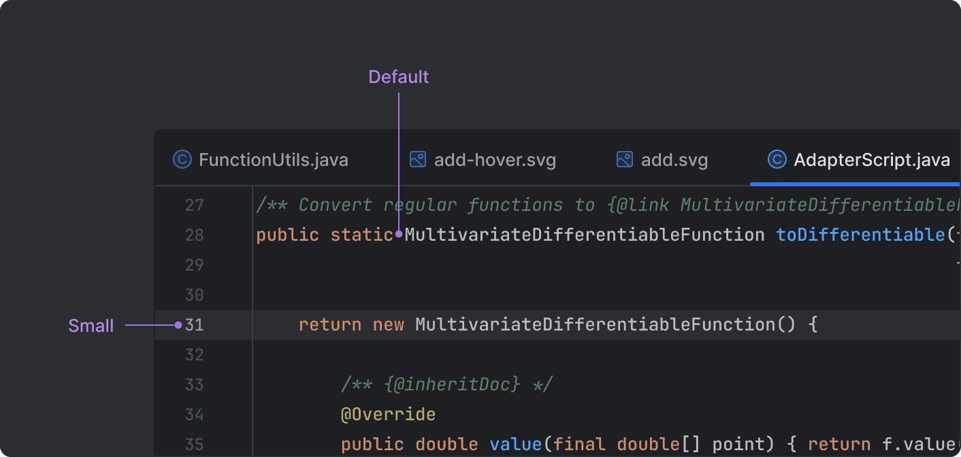
Task: Click line number 30 in the gutter
Action: 195,295
